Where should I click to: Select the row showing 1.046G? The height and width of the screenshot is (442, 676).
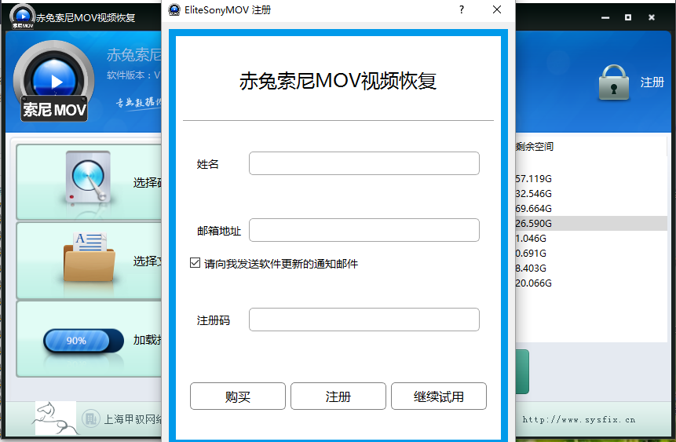coord(590,238)
